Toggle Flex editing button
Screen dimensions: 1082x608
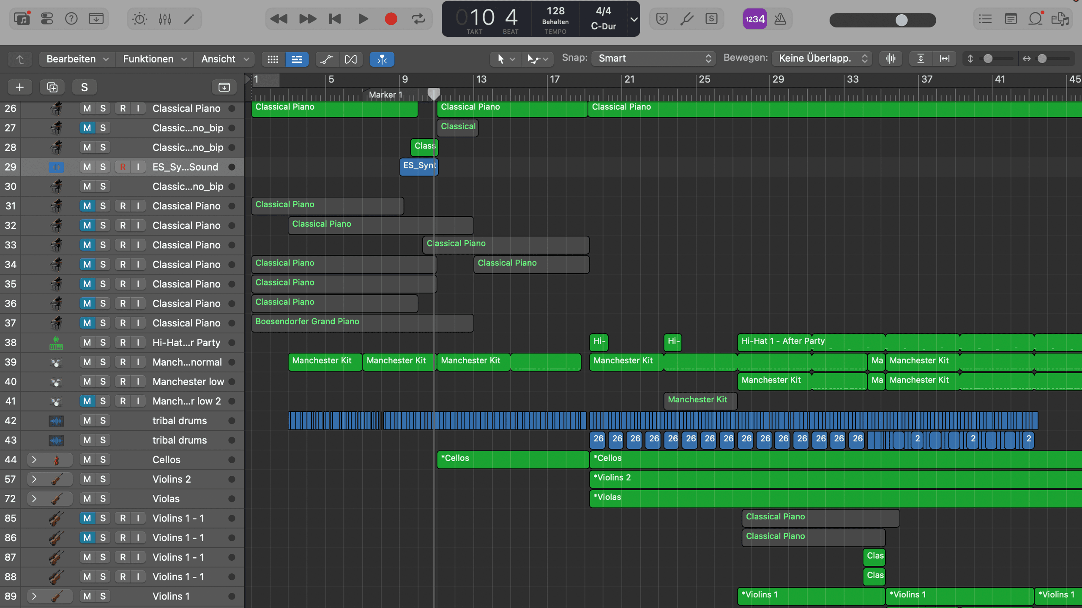click(351, 60)
